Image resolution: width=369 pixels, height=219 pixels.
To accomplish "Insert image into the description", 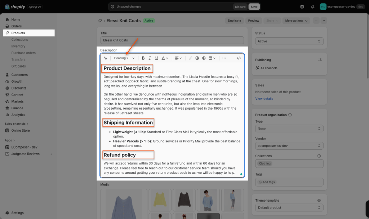I will click(x=197, y=58).
